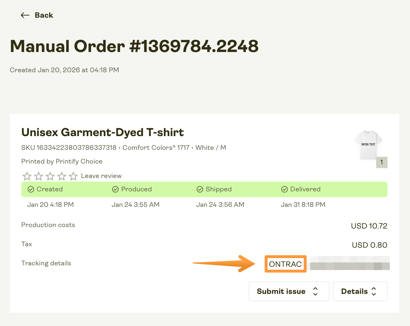Screen dimensions: 410x326
Task: Click the chevron arrows beside Submit issue
Action: pyautogui.click(x=315, y=291)
